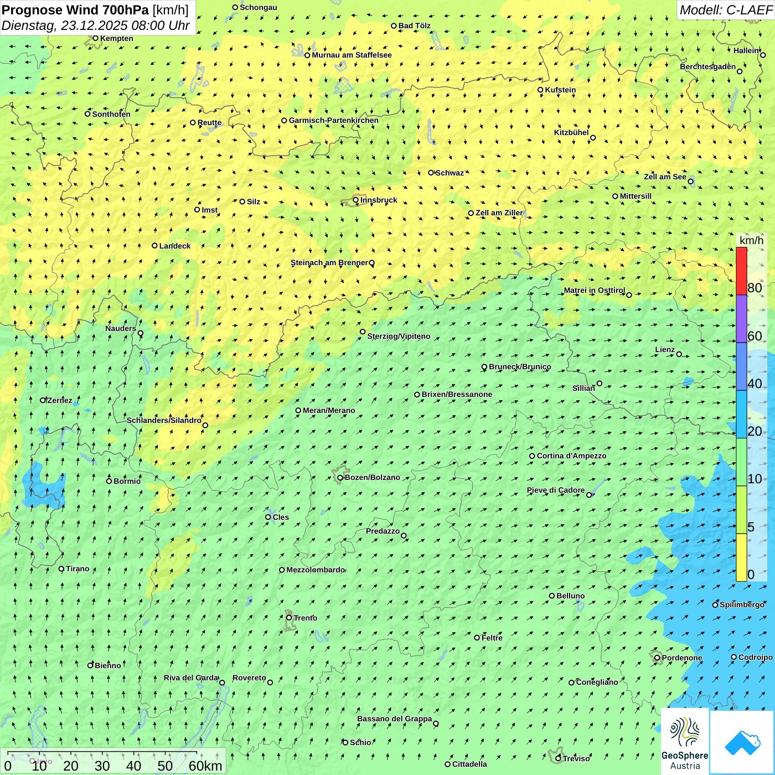
Task: Click the '60km' scale bar label
Action: click(205, 766)
